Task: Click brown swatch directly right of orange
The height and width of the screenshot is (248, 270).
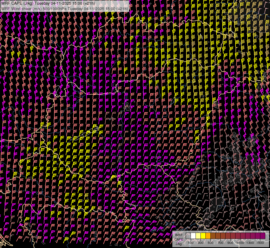Action: [213, 236]
